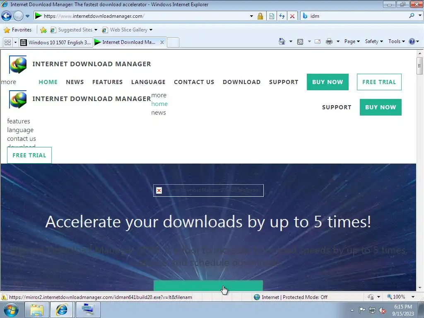
Task: Expand Print options dropdown arrow
Action: tap(338, 41)
